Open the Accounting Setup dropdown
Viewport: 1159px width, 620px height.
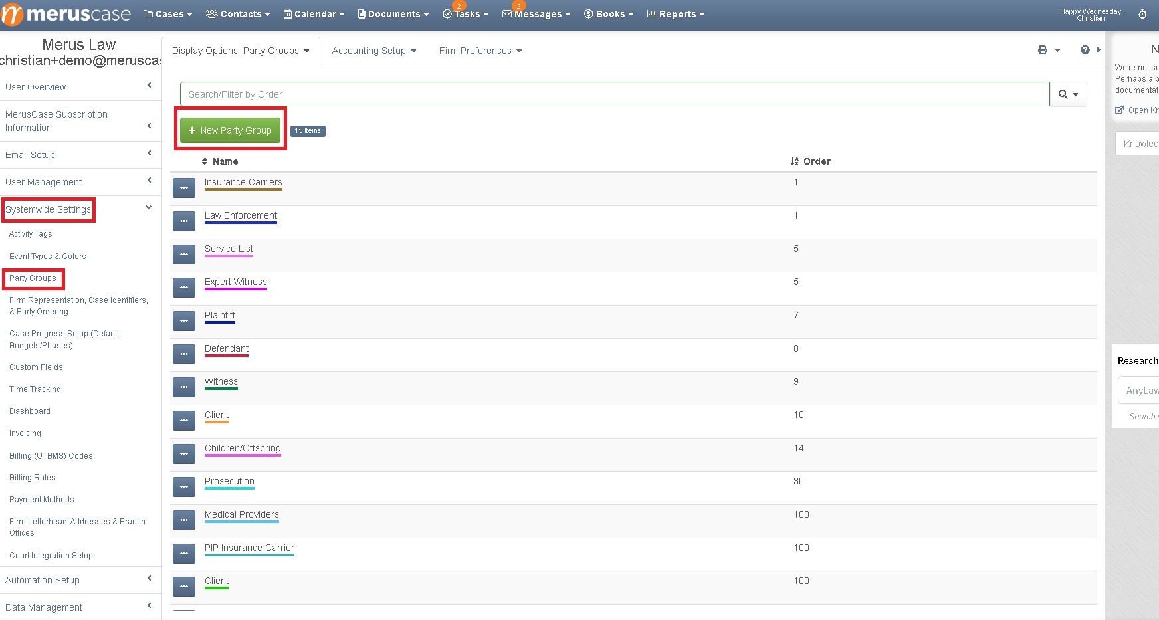[374, 51]
